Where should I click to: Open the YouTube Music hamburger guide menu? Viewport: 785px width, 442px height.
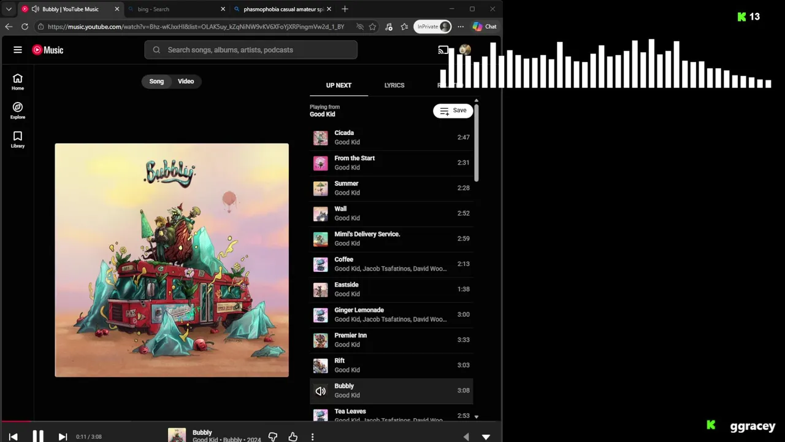click(x=18, y=50)
